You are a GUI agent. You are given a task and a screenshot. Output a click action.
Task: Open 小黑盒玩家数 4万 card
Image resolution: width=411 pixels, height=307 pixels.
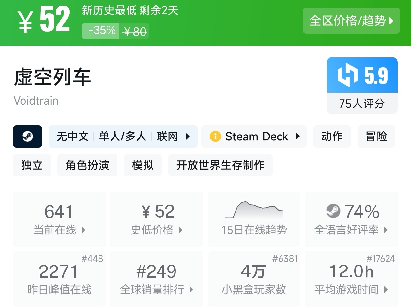(x=254, y=279)
